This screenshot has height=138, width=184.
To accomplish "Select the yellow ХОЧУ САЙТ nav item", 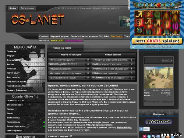I will click(57, 40).
